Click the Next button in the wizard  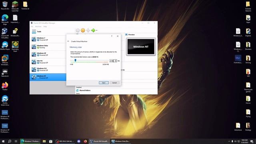tap(104, 83)
